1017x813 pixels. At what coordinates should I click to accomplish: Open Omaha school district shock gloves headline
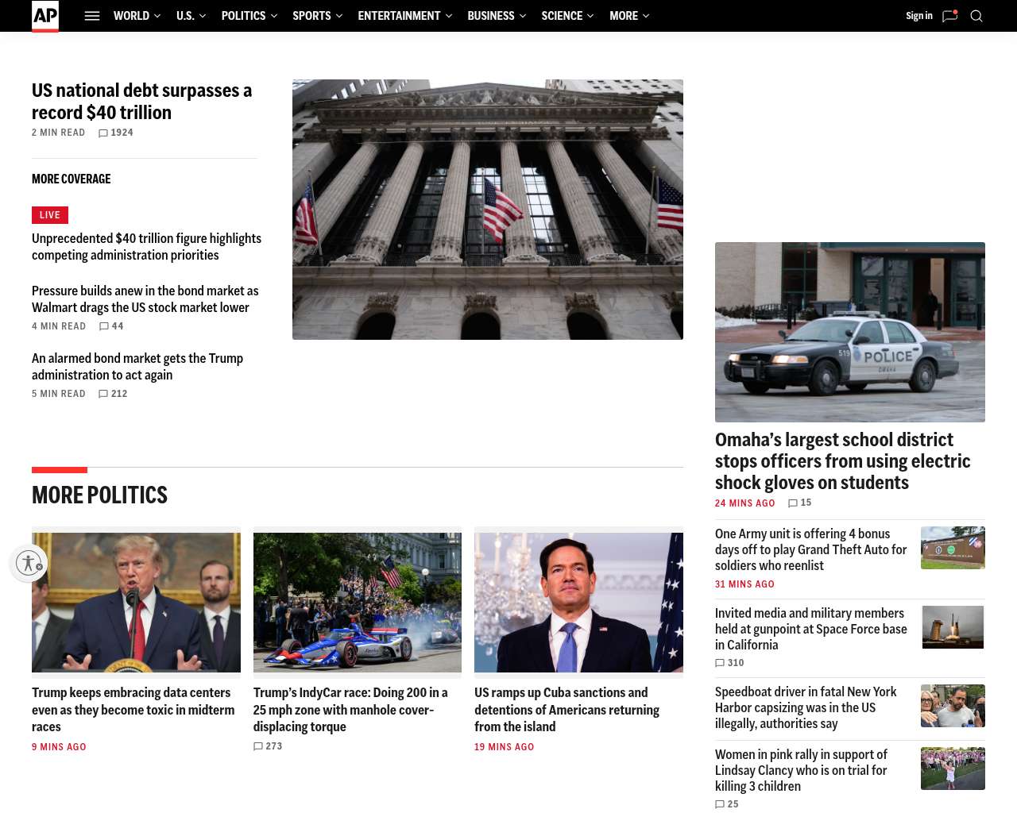click(x=842, y=461)
